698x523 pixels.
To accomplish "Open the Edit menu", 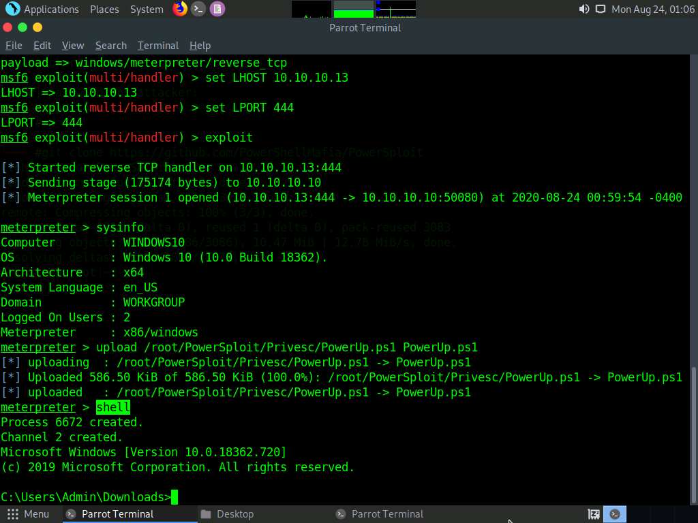I will [42, 46].
